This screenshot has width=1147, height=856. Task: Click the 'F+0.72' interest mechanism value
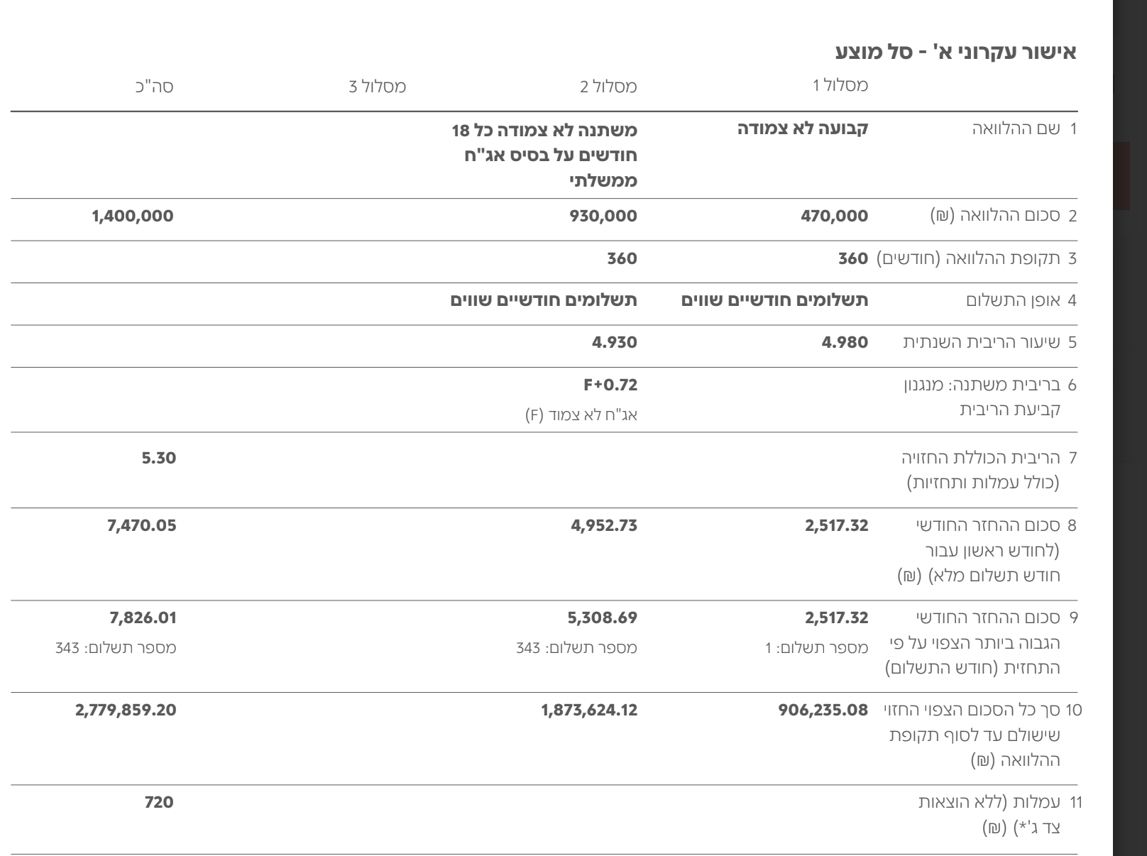coord(610,385)
